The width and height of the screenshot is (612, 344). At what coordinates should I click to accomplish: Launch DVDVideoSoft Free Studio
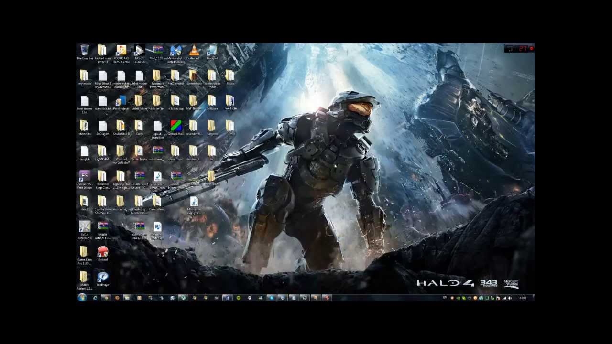coord(85,179)
